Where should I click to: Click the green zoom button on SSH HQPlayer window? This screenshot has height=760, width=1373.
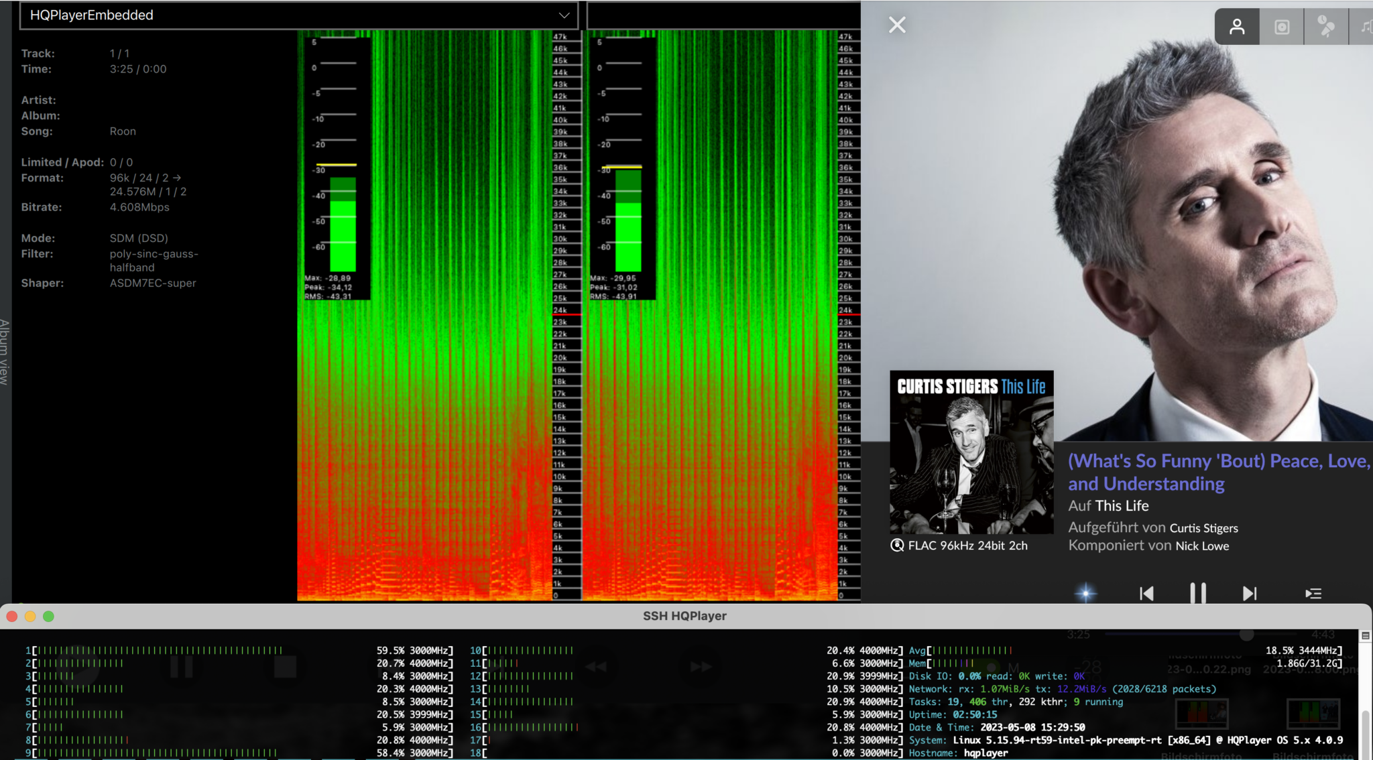click(x=48, y=615)
